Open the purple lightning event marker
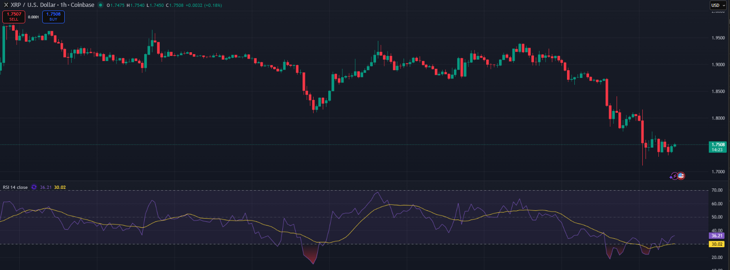 click(674, 176)
